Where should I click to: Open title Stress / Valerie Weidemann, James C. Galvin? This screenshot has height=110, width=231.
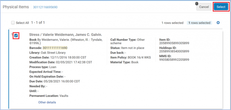66,35
